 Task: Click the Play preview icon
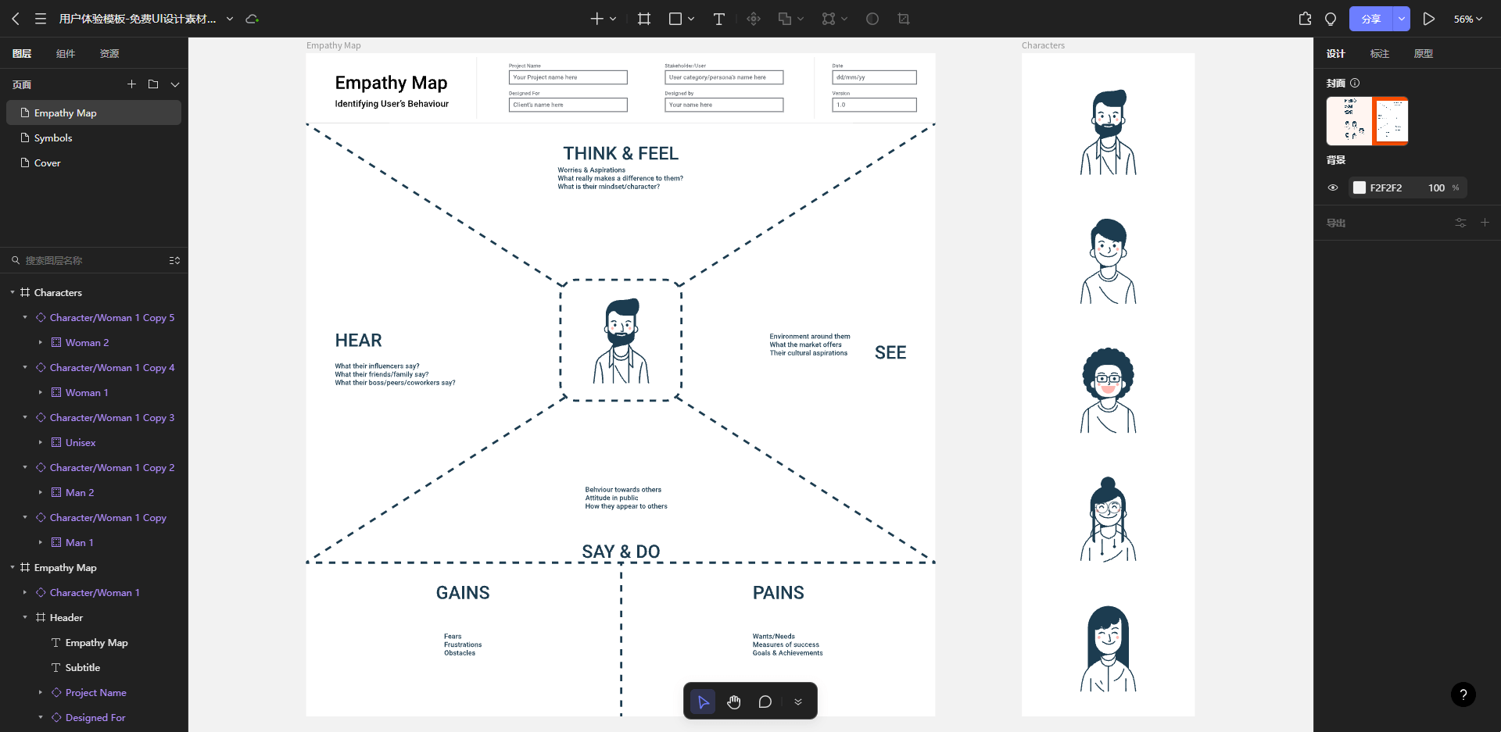1428,19
